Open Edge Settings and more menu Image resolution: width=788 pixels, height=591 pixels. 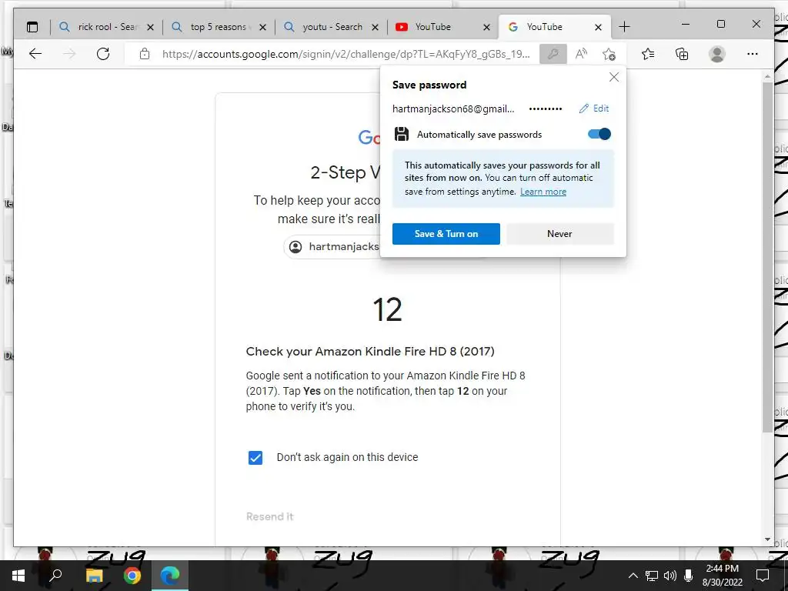tap(753, 54)
